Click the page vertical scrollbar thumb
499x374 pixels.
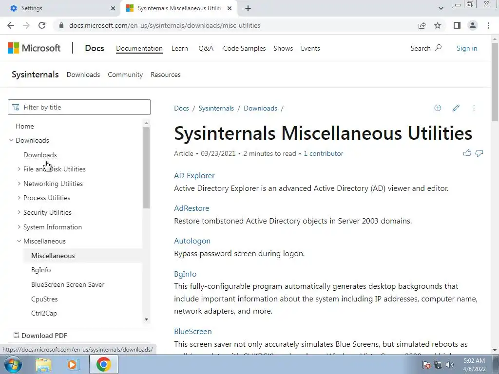pyautogui.click(x=495, y=81)
